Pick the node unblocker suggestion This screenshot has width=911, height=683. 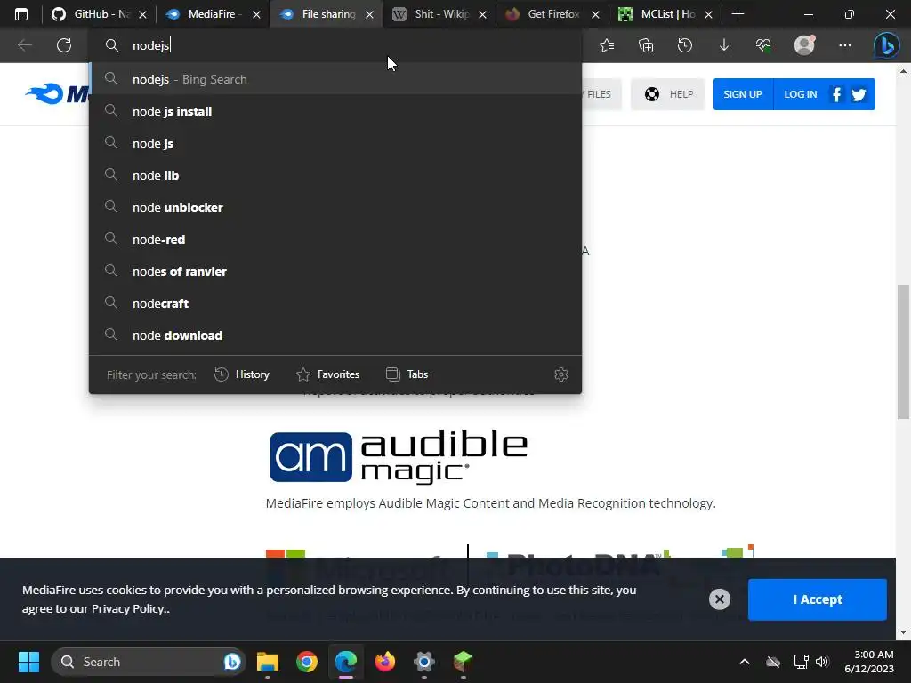point(335,206)
